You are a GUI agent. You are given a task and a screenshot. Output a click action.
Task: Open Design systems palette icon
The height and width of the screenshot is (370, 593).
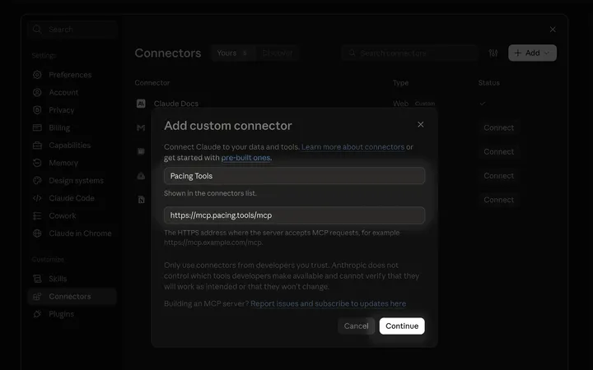[37, 180]
